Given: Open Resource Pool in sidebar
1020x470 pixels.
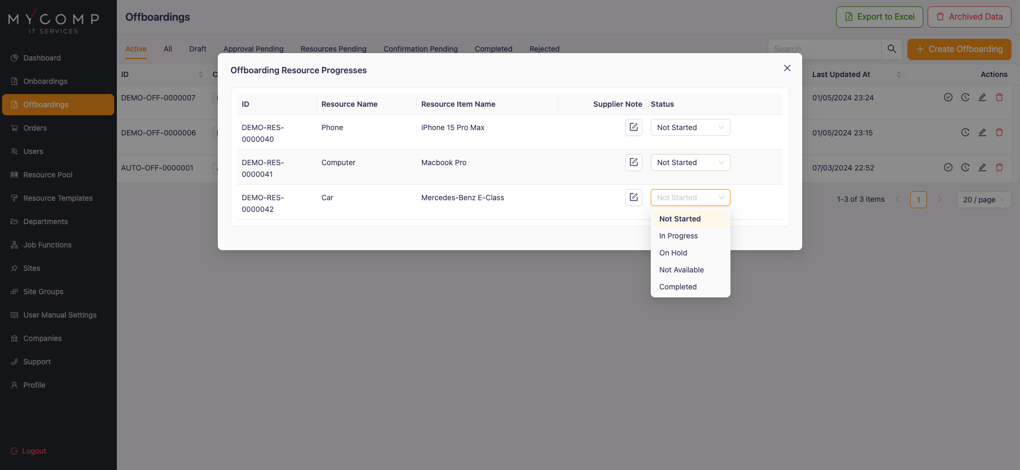Looking at the screenshot, I should (48, 175).
